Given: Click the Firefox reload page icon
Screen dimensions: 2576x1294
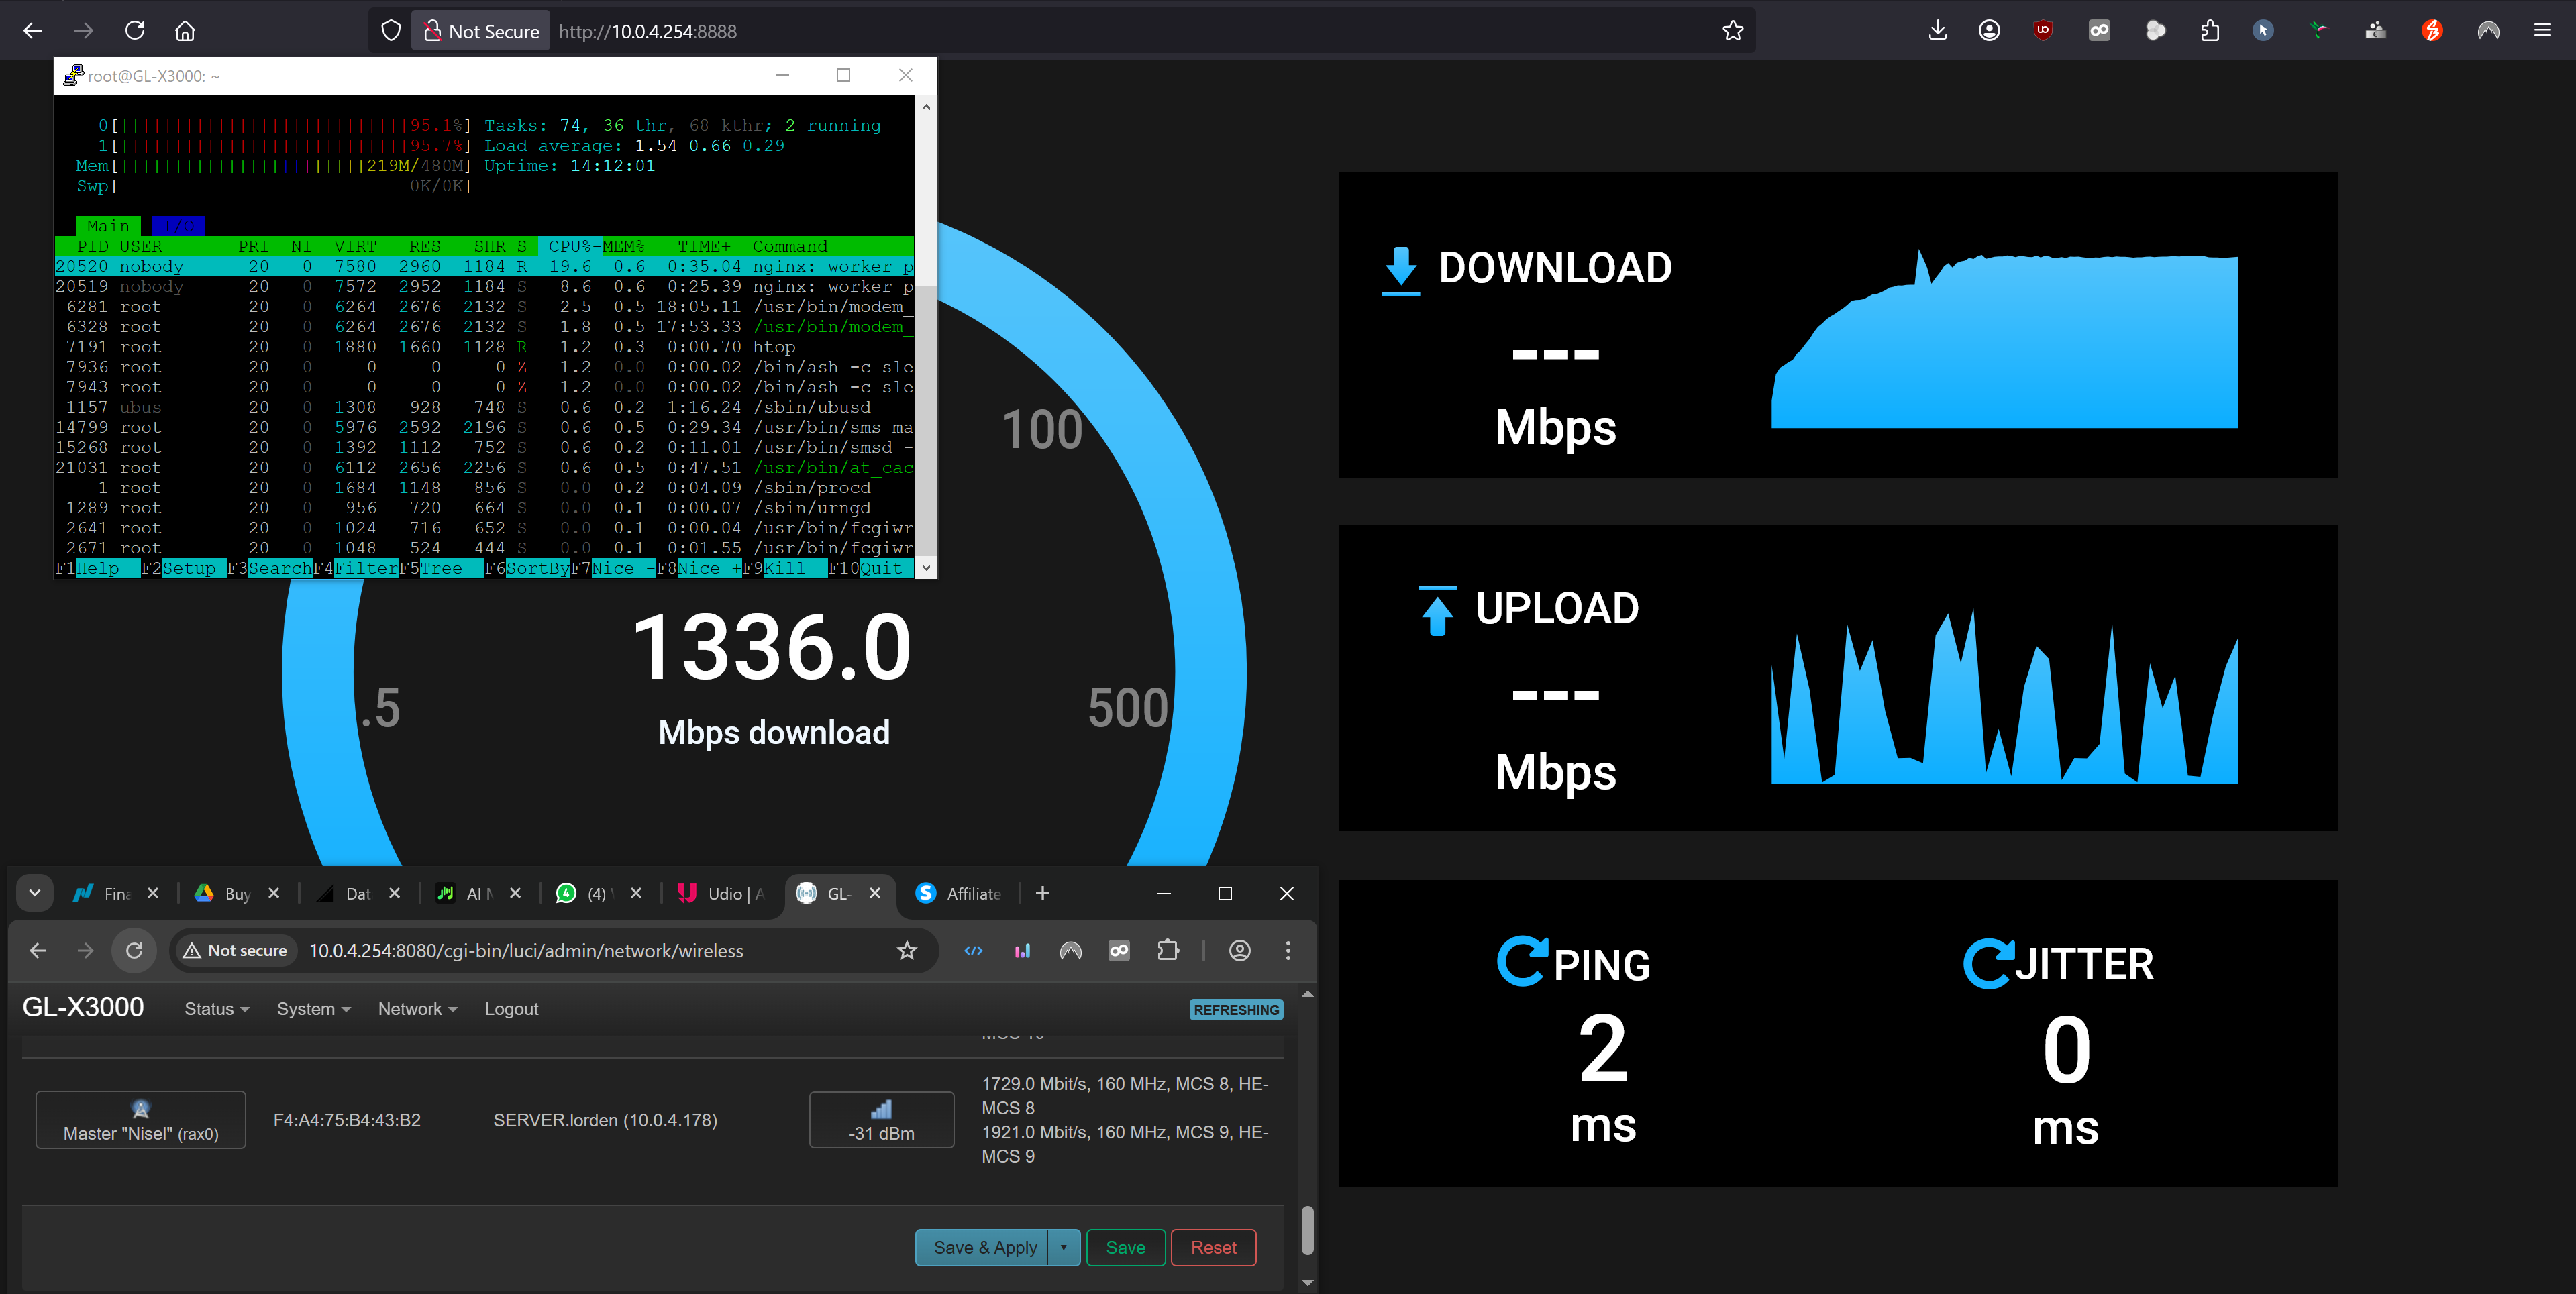Looking at the screenshot, I should click(x=135, y=31).
